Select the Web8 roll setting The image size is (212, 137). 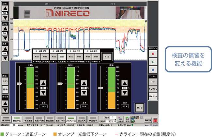pos(96,56)
